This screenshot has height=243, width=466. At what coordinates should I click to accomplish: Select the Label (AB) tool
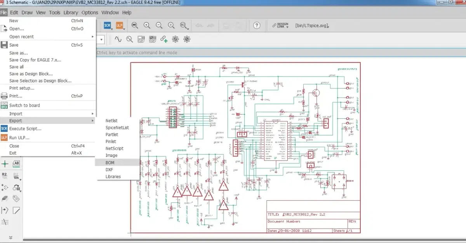point(17,163)
